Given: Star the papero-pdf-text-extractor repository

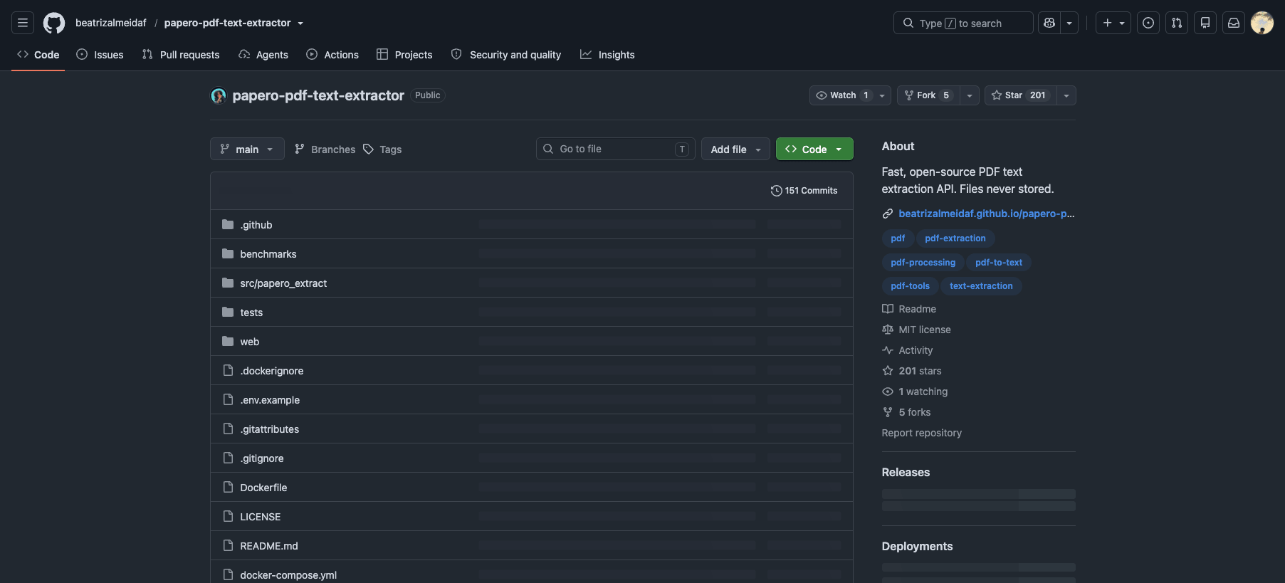Looking at the screenshot, I should tap(1020, 95).
